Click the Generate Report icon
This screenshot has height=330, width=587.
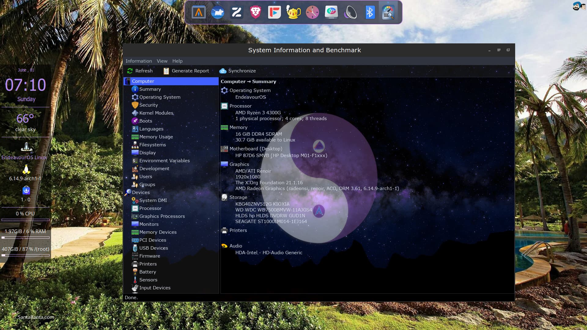166,71
